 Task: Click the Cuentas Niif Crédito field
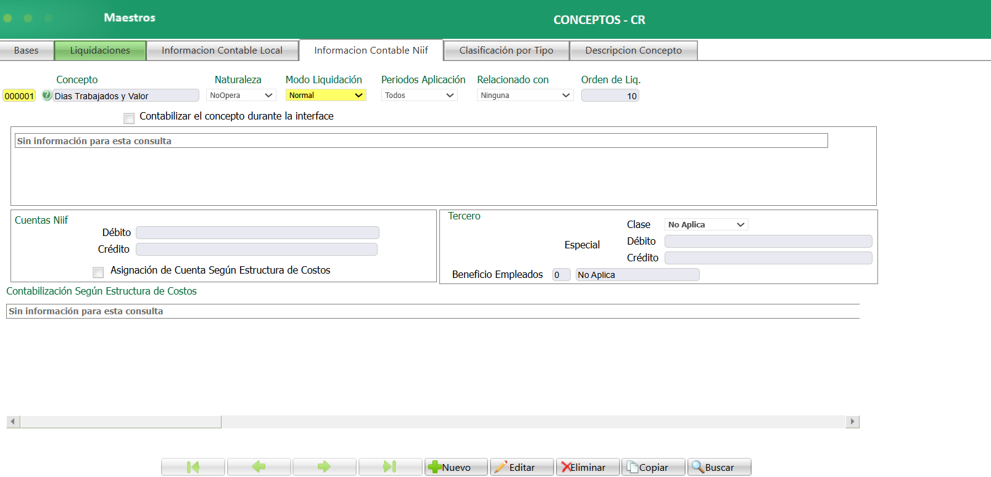(257, 249)
